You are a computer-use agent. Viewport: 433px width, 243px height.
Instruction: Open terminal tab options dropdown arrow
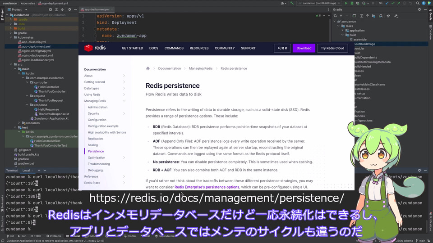(45, 171)
